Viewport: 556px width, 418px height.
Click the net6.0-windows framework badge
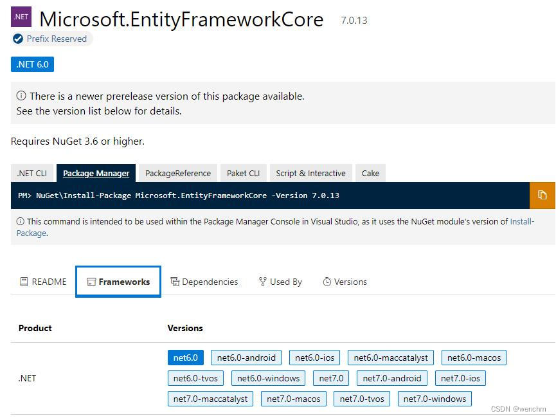tap(269, 378)
